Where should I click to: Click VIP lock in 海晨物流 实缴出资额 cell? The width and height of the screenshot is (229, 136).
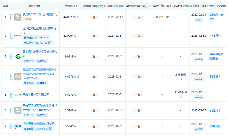(138, 126)
